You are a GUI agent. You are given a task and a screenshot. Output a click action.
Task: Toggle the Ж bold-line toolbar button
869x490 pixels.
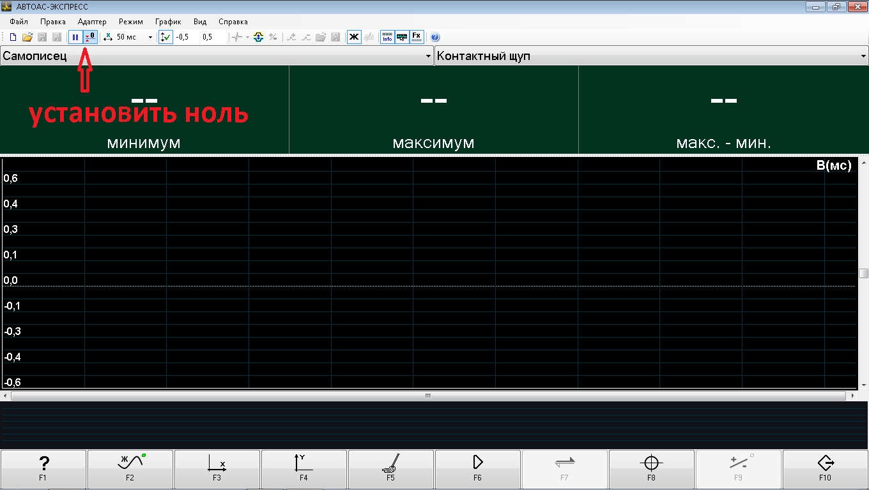(353, 37)
